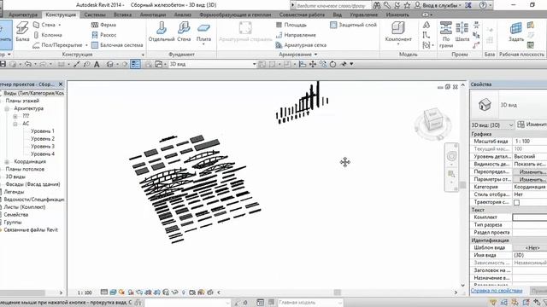Image resolution: width=547 pixels, height=307 pixels.
Task: Select Легенды in project browser
Action: (x=14, y=192)
